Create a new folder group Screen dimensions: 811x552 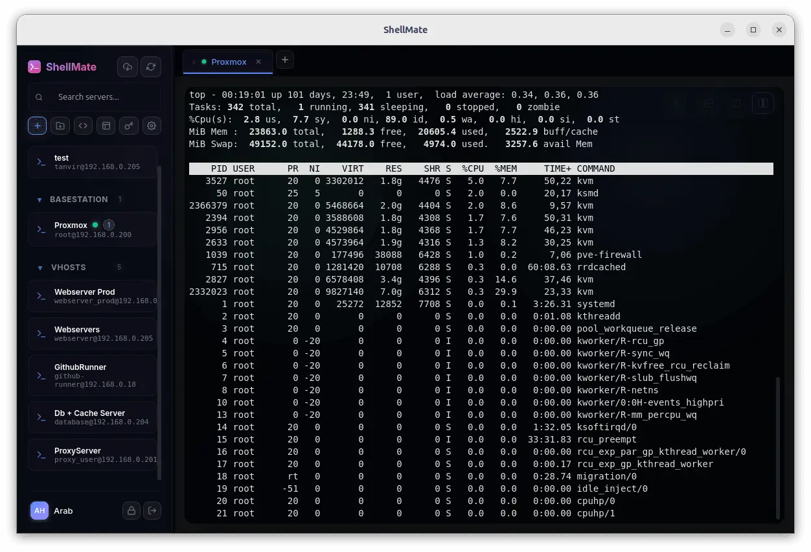point(60,126)
